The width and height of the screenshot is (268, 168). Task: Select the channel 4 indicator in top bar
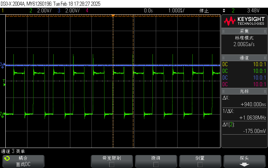click(87, 11)
